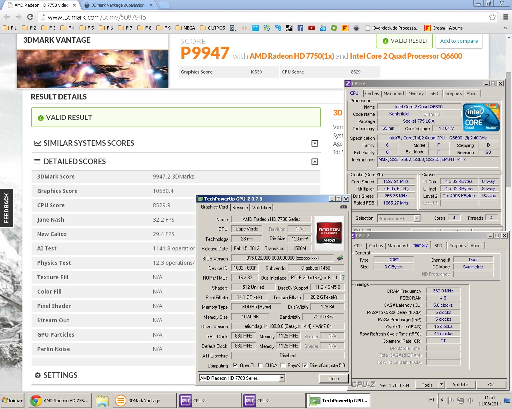
Task: Open the Overclock de Processa... bookmark
Action: pos(392,28)
